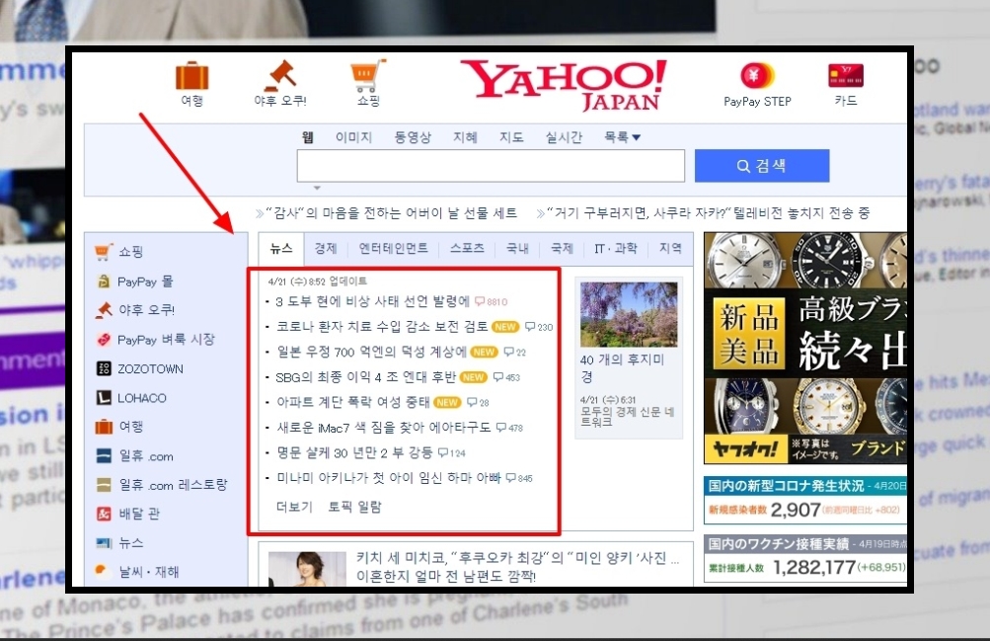Click the 쇼핑 cart icon in sidebar
The image size is (990, 641).
(x=104, y=251)
